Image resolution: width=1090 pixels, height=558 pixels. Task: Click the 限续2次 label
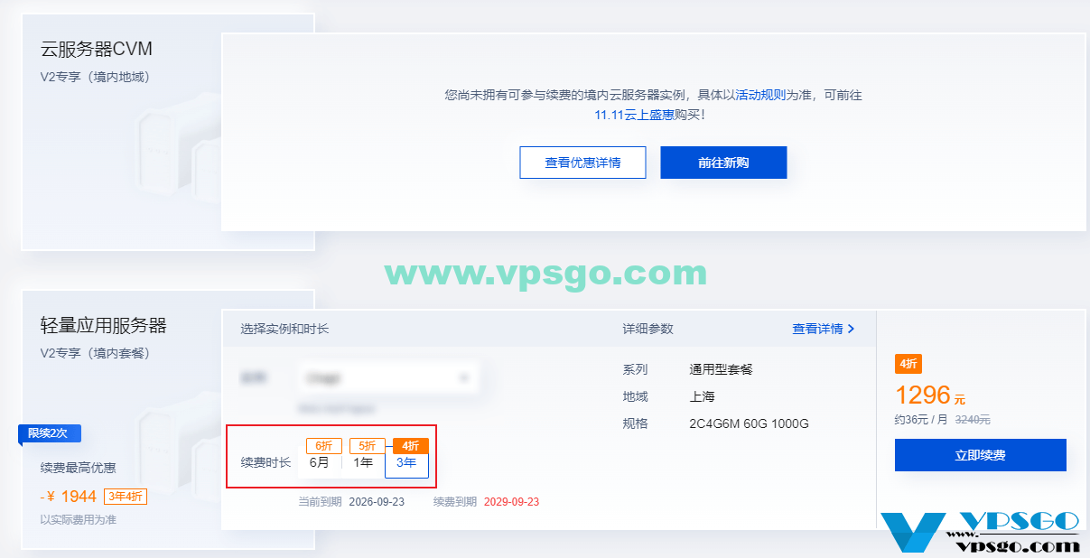50,433
